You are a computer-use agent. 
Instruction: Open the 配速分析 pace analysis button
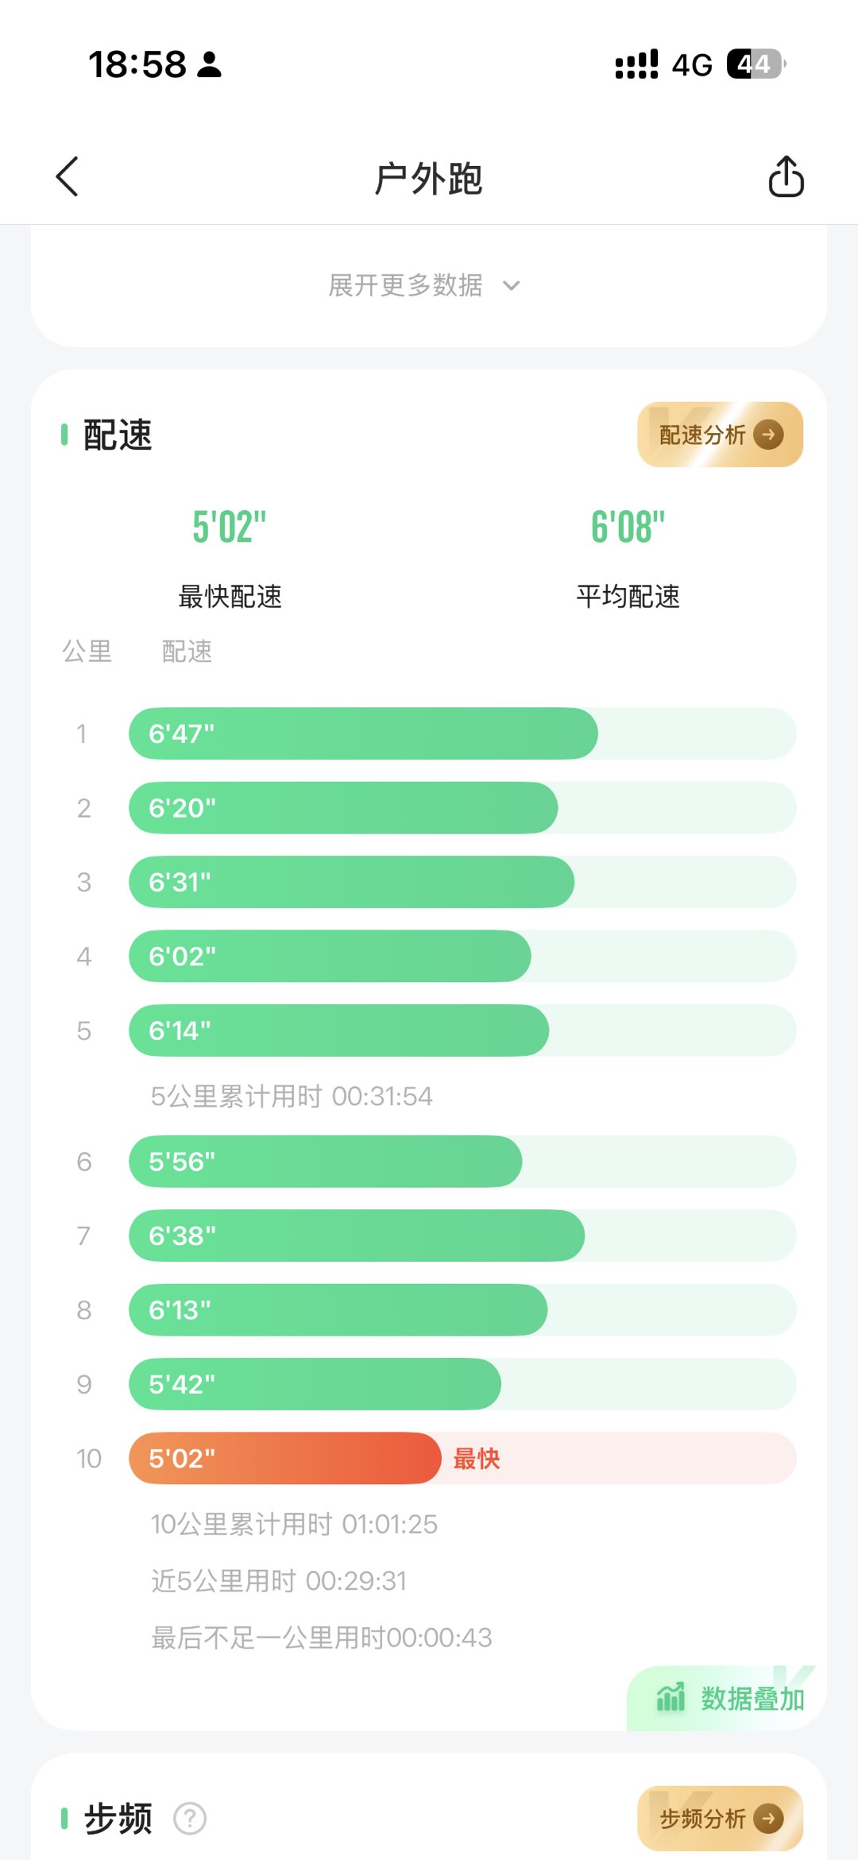719,435
